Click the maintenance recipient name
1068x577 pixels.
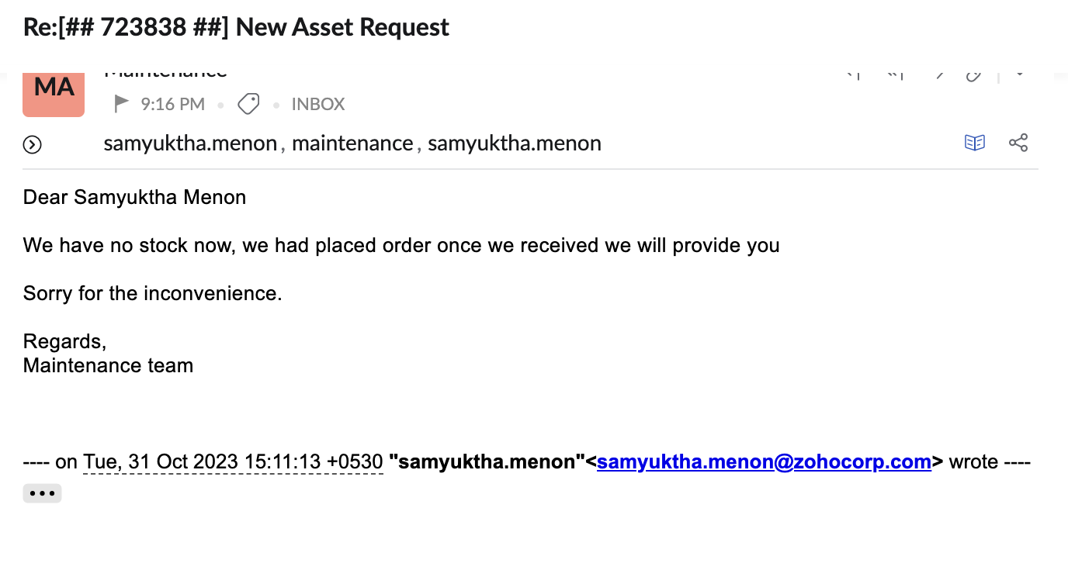pos(352,143)
